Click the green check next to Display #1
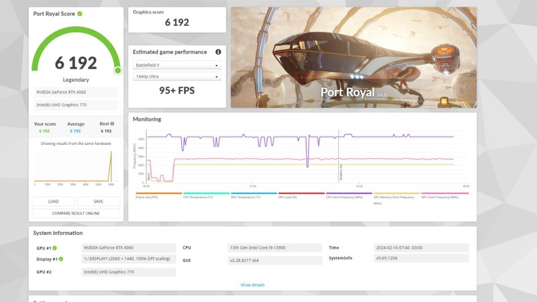The width and height of the screenshot is (537, 302). click(61, 259)
